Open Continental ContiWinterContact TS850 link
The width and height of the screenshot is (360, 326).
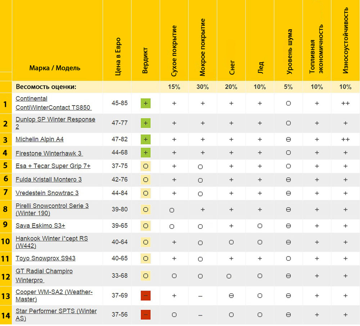click(53, 103)
